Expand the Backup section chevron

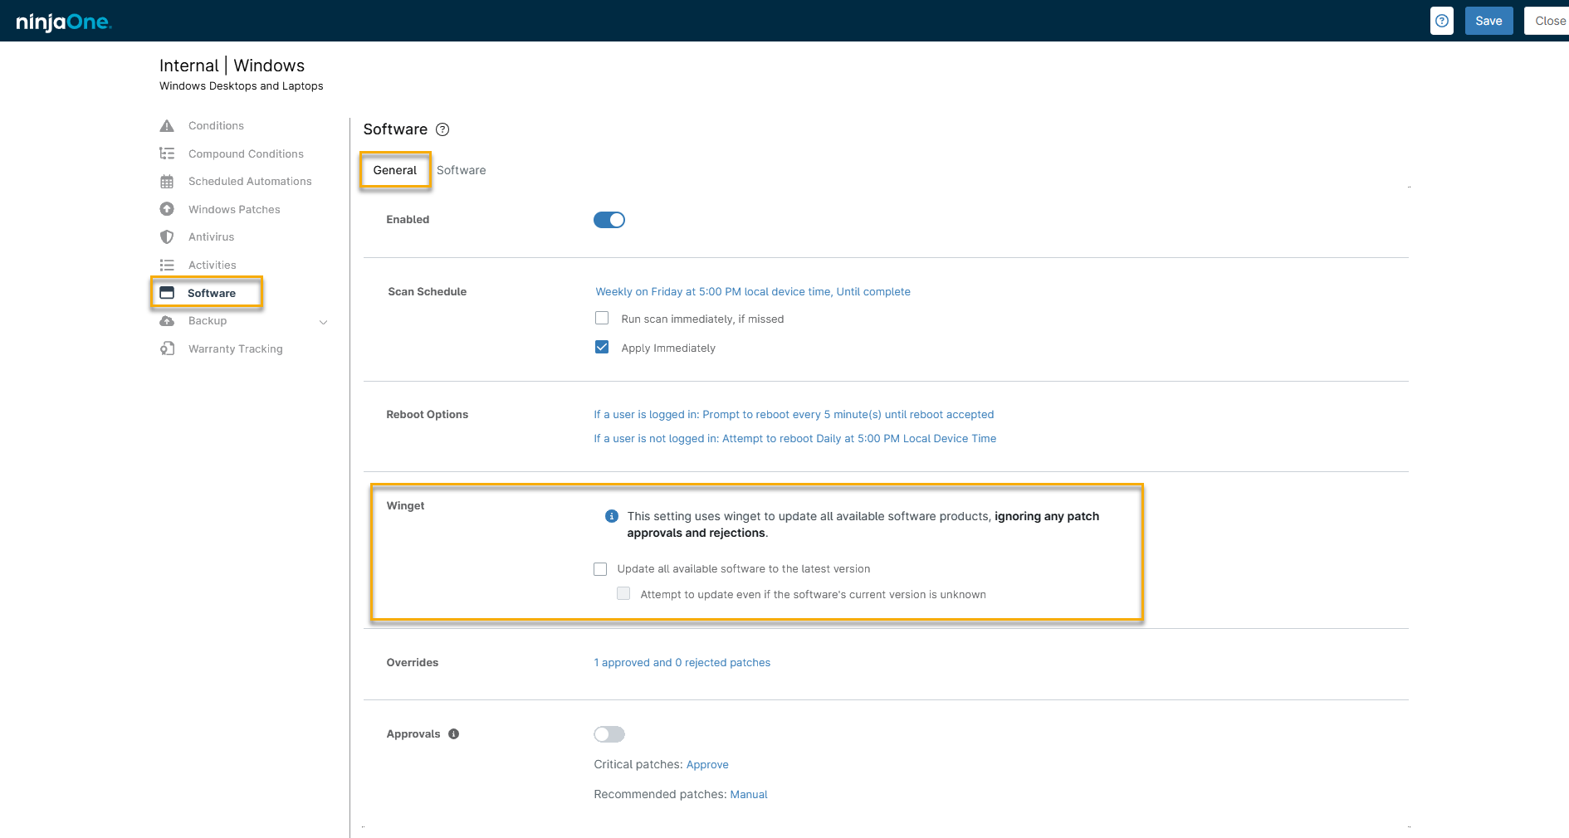pyautogui.click(x=324, y=322)
